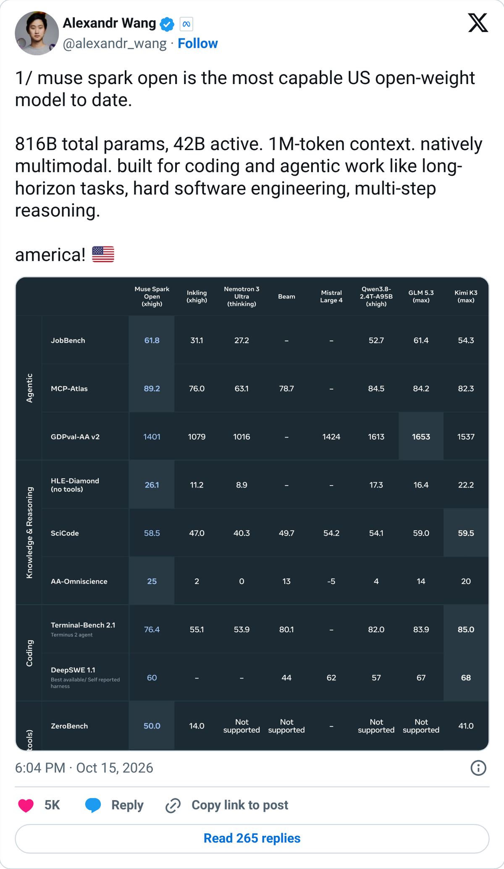Open Alexandr Wang's profile avatar

point(37,33)
